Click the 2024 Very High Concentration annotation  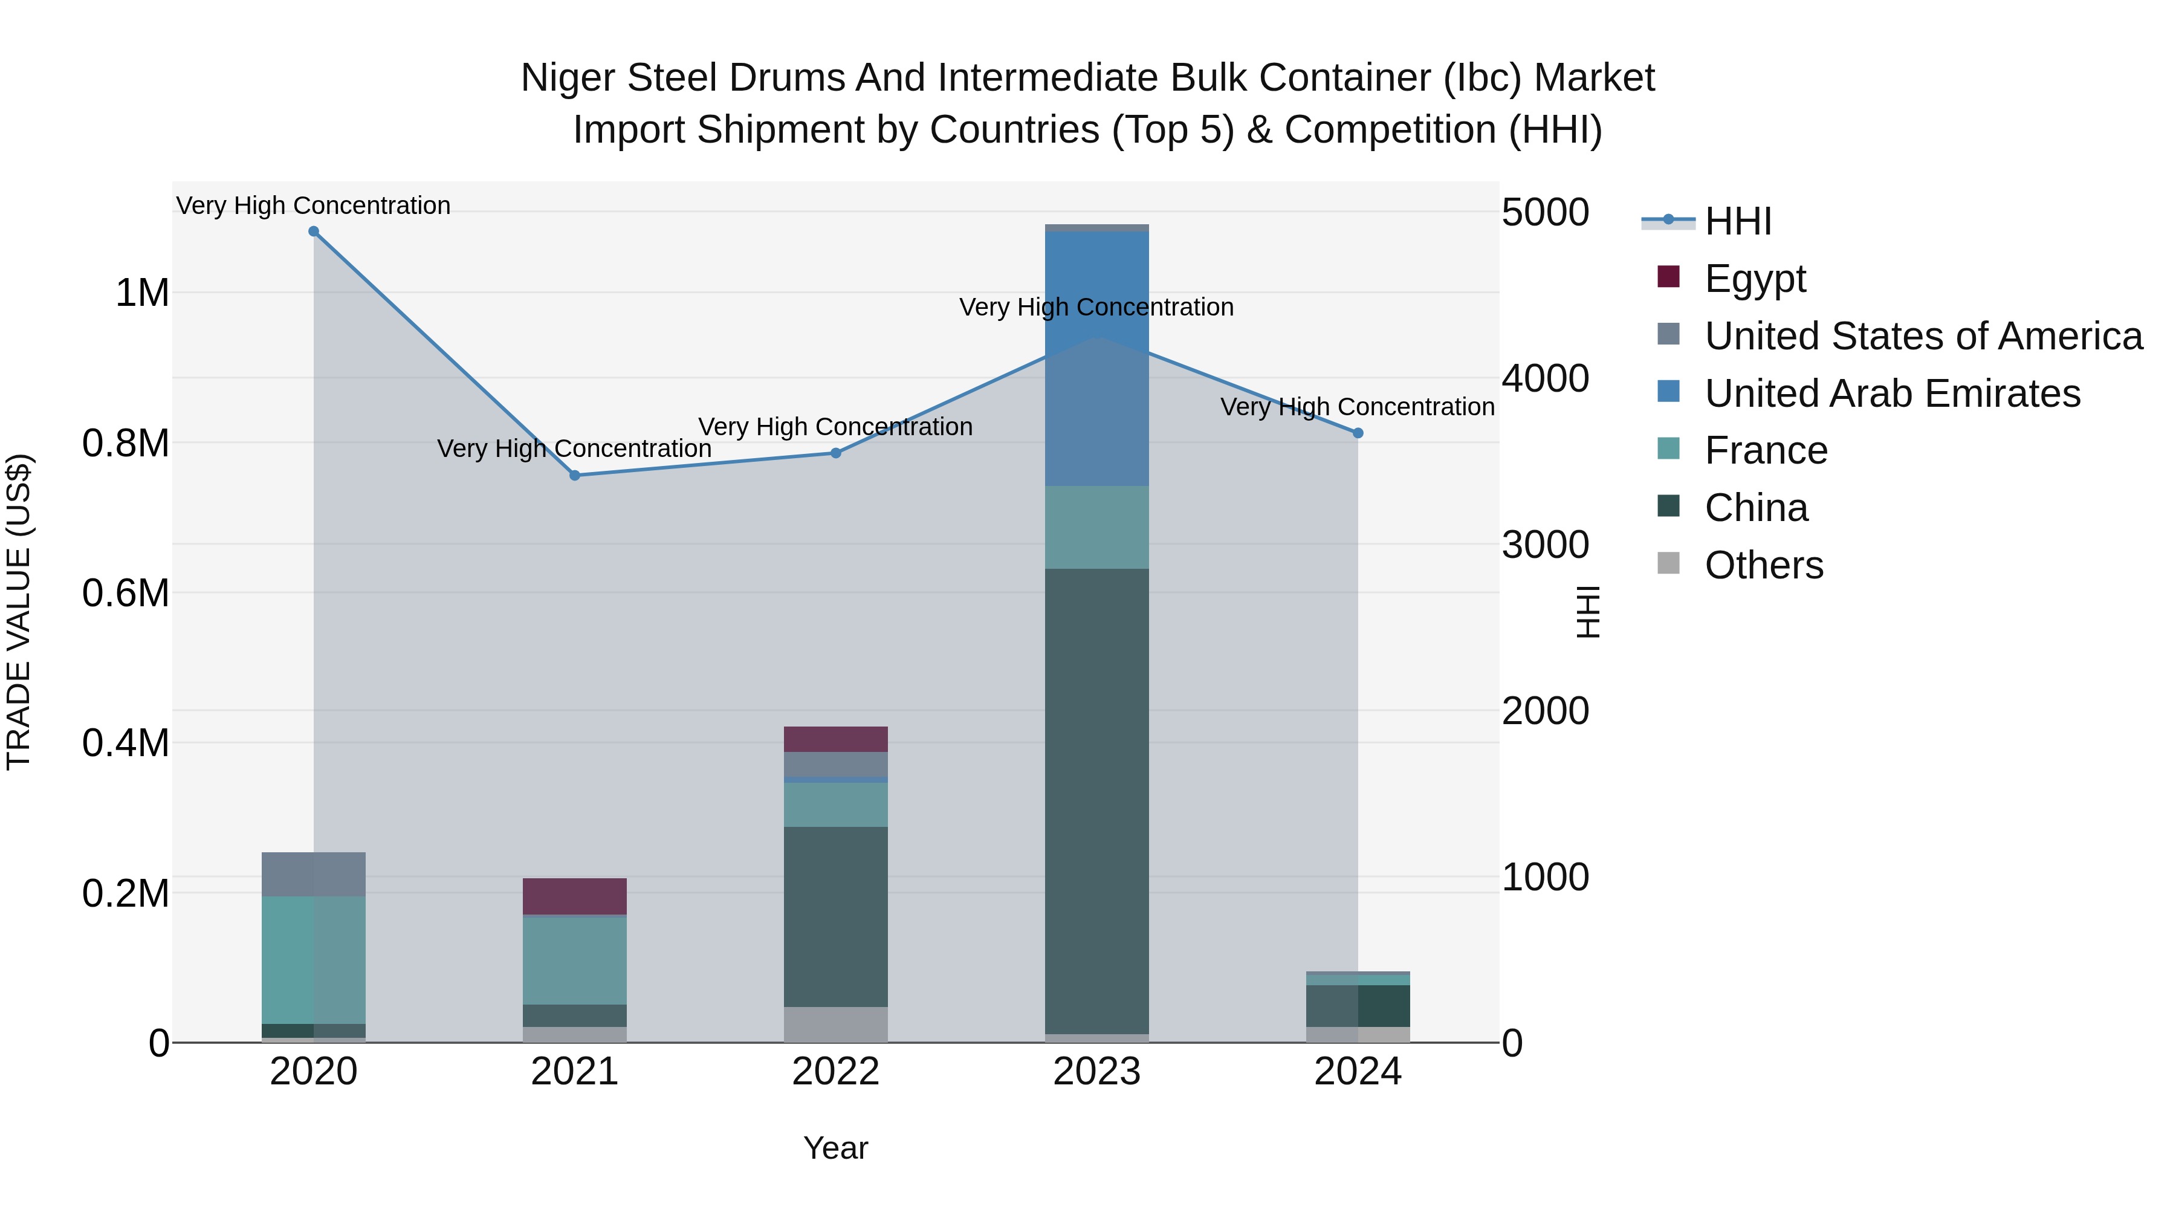click(1358, 407)
